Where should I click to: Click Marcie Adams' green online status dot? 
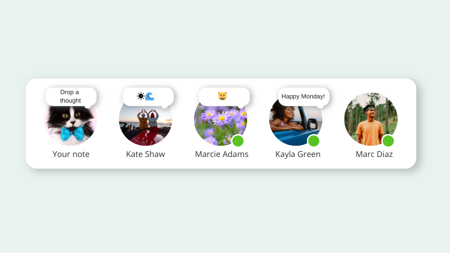point(238,141)
